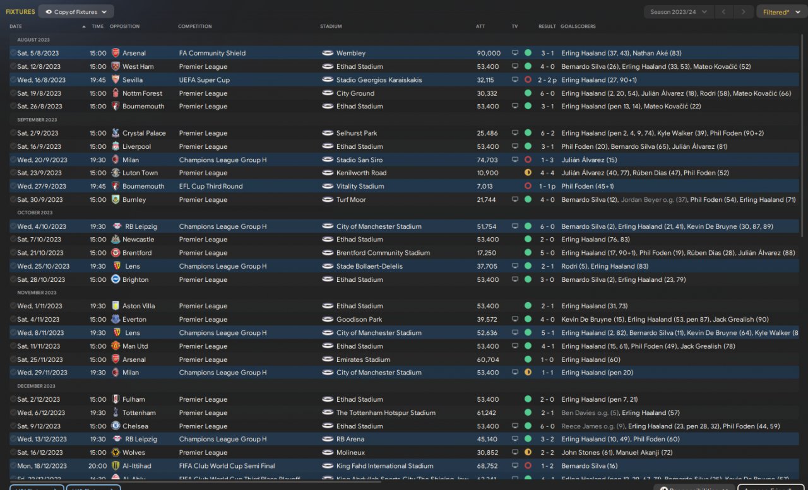Viewport: 808px width, 490px height.
Task: Click the Al-Ittihad club badge
Action: tap(116, 466)
